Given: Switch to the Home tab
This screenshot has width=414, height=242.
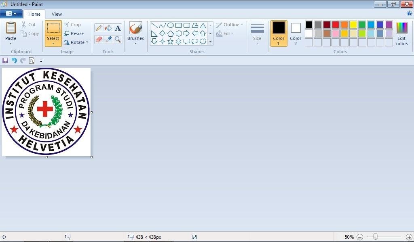Looking at the screenshot, I should (x=34, y=14).
